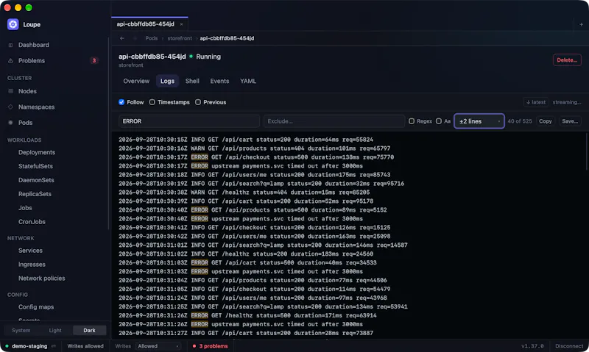Click the Disconnect button
Image resolution: width=589 pixels, height=352 pixels.
(x=569, y=346)
